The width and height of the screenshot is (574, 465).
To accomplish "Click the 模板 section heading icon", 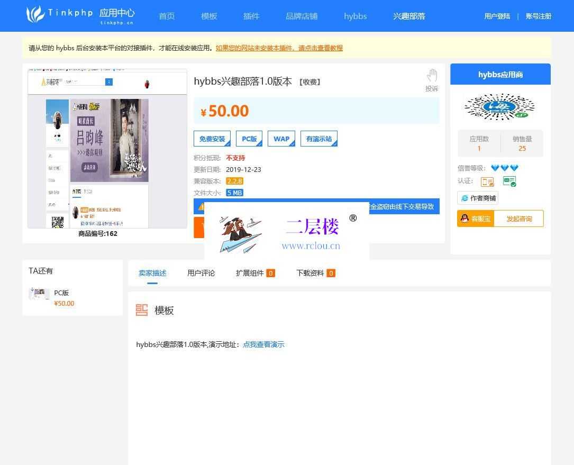I will click(x=142, y=310).
